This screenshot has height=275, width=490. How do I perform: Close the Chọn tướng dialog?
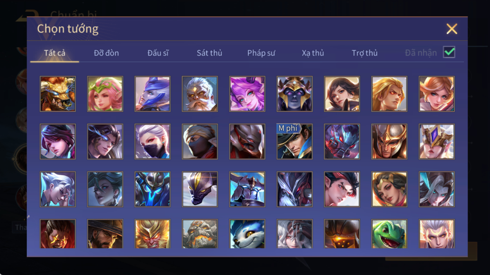[x=452, y=29]
